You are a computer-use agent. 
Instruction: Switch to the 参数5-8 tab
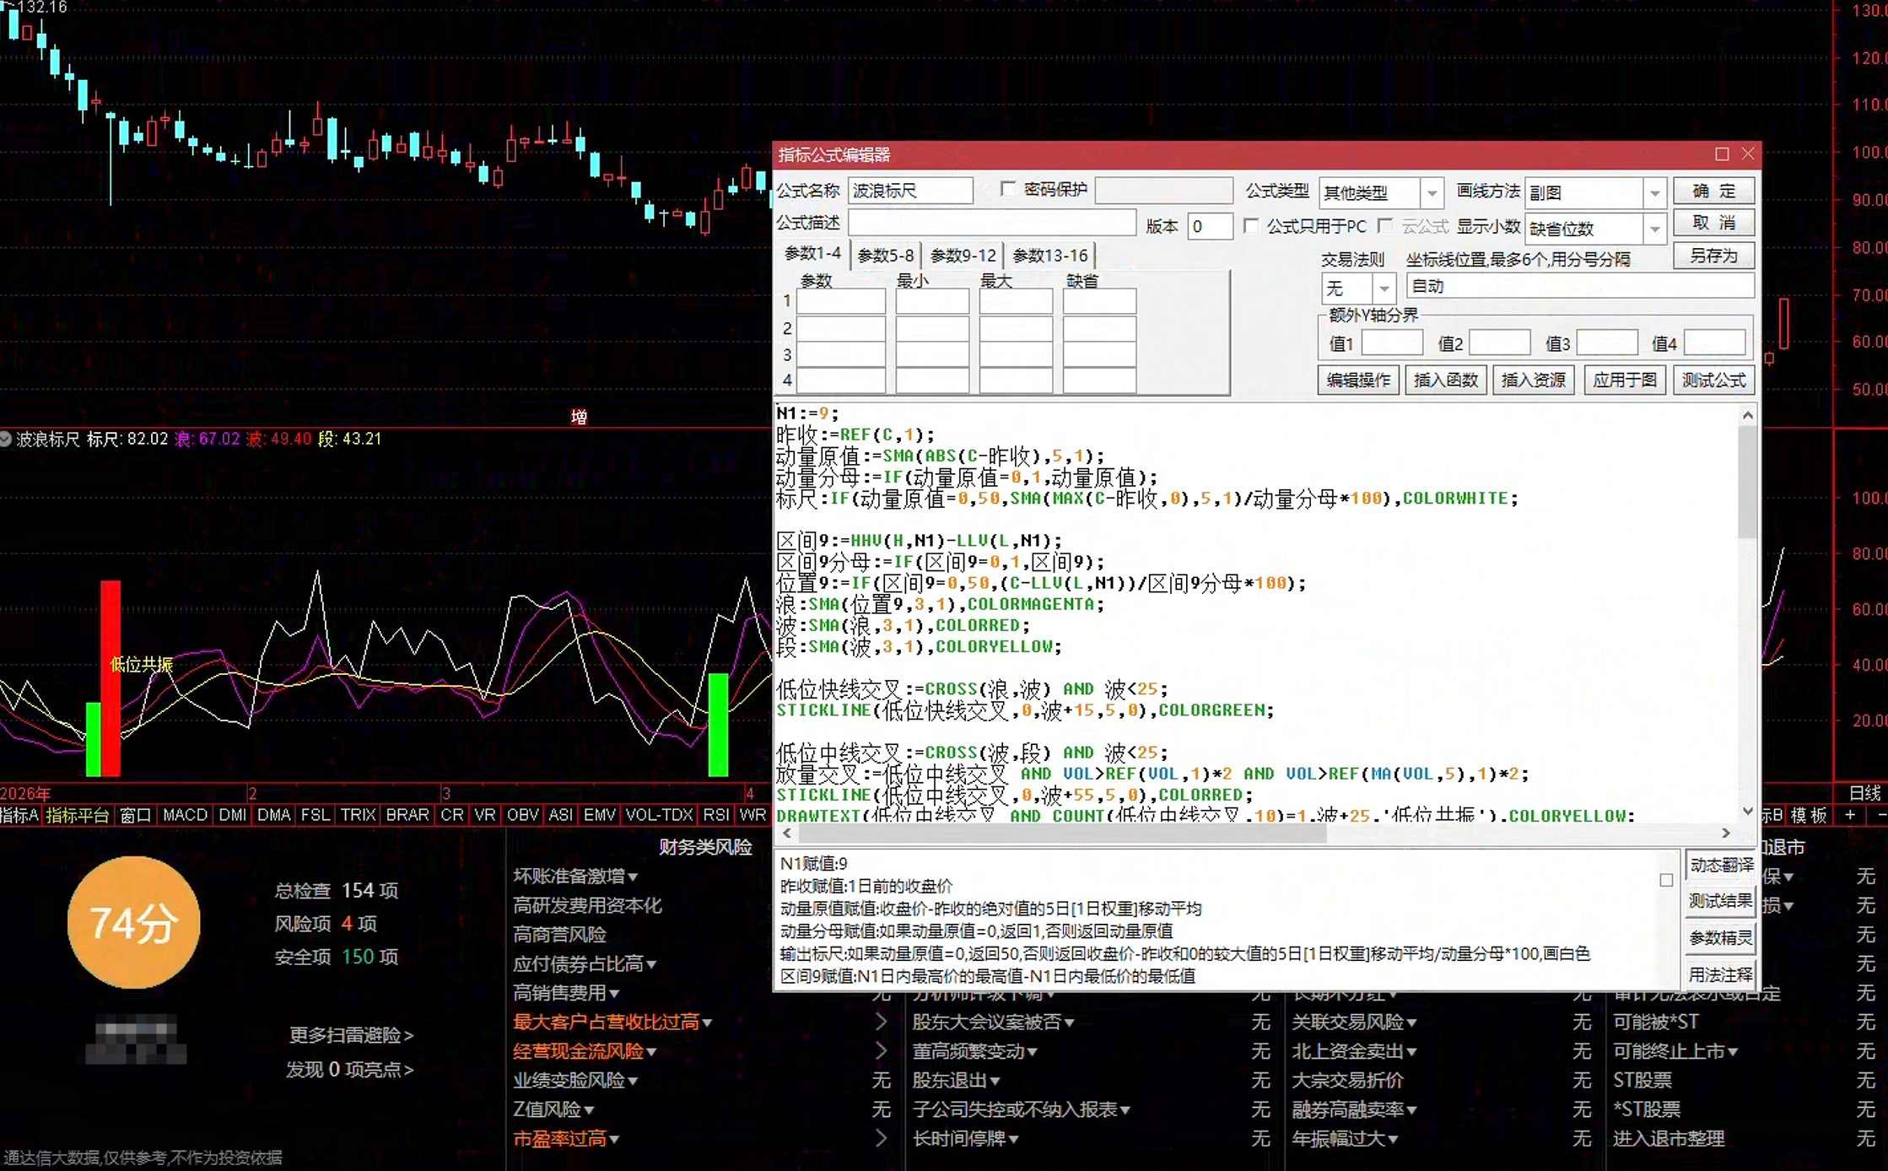pos(885,256)
